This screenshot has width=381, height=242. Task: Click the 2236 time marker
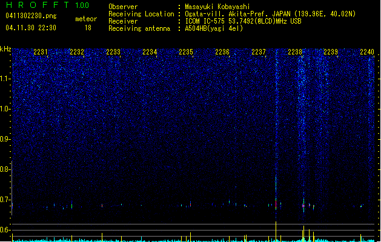pos(222,52)
